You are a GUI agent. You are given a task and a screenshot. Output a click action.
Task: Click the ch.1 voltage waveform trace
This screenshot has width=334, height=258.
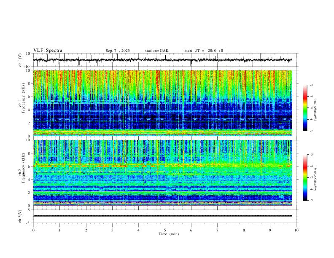[162, 60]
